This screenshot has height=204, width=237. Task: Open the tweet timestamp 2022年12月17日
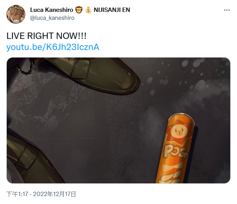pos(54,194)
